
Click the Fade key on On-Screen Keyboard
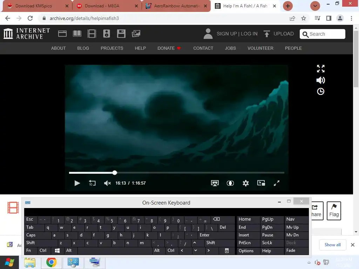(x=296, y=250)
